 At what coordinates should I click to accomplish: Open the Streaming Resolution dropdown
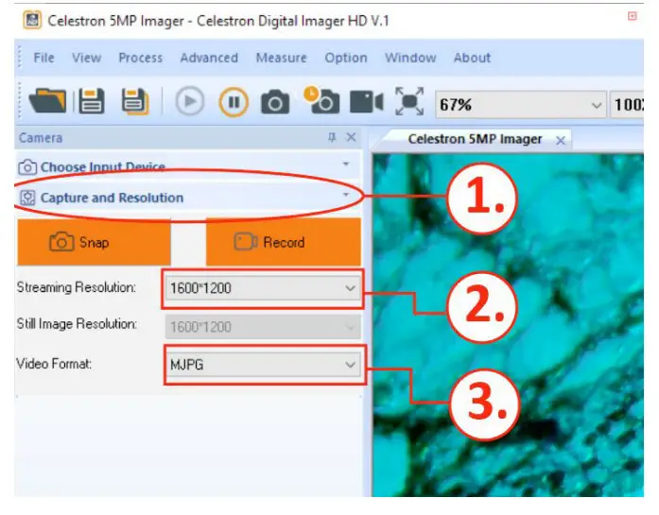click(263, 288)
